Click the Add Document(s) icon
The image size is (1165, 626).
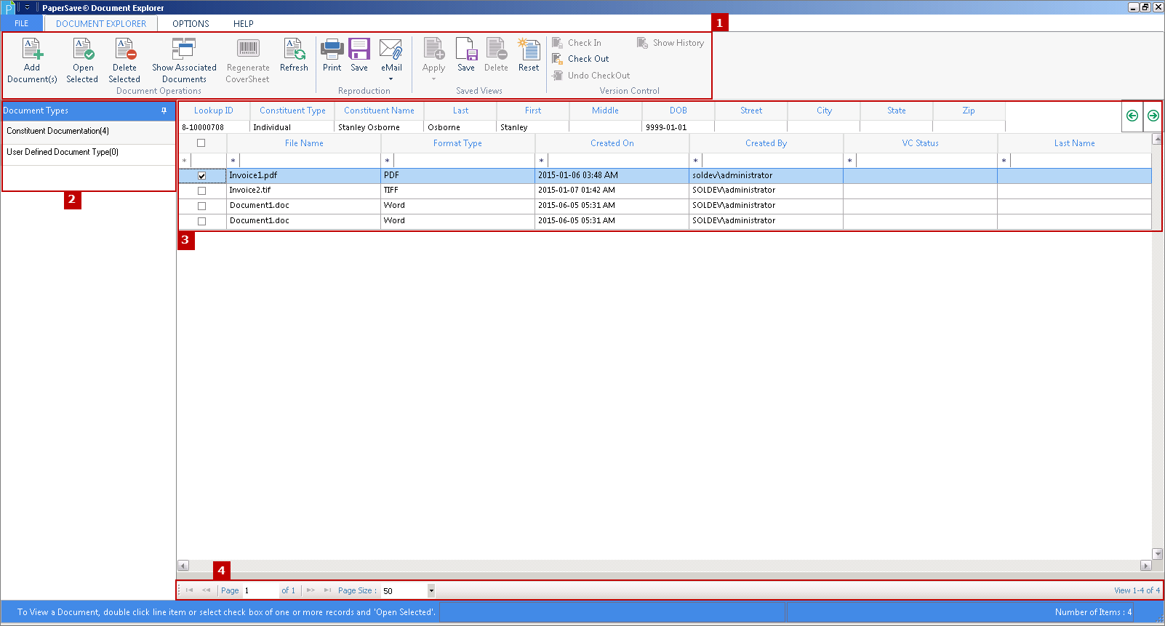click(x=32, y=49)
